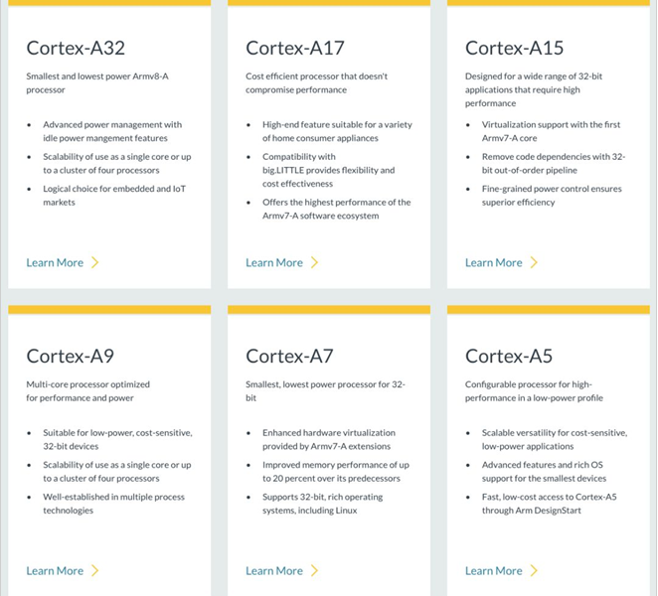Screen dimensions: 658x596
Task: Open Learn More link for Cortex-A9
Action: pos(55,571)
